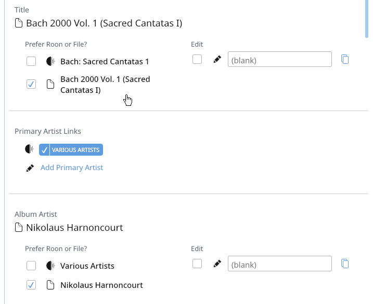The width and height of the screenshot is (373, 304).
Task: Check the Roon title 'Bach: Sacred Cantatas 1' checkbox
Action: point(31,61)
